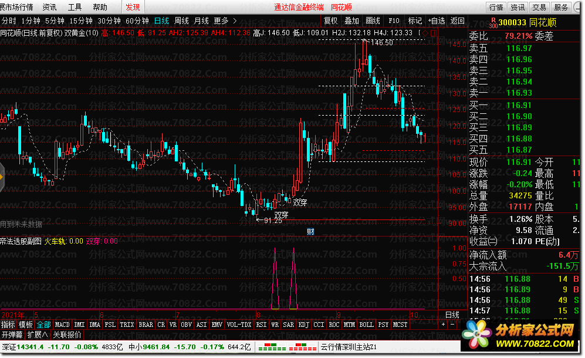Select the 1分钟 period
Image resolution: width=585 pixels, height=358 pixels.
click(x=31, y=21)
